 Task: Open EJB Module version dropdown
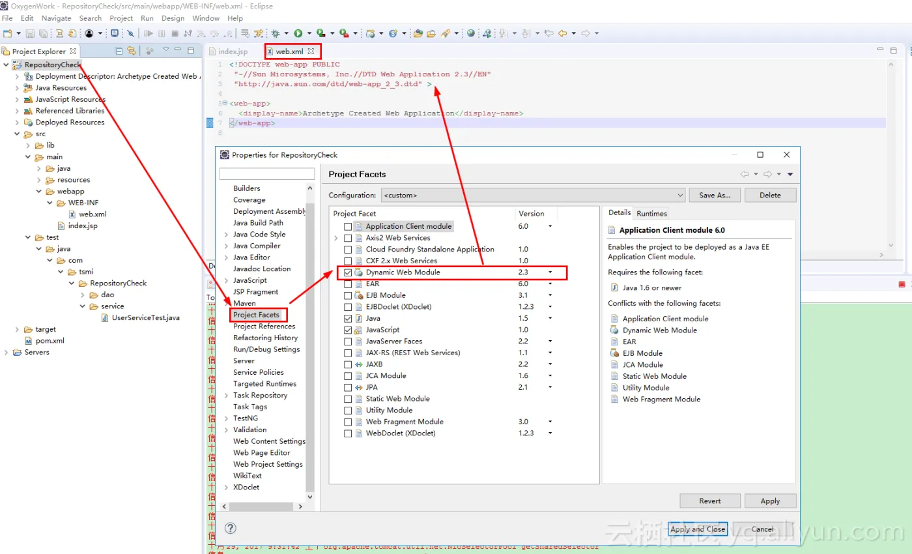(x=550, y=295)
